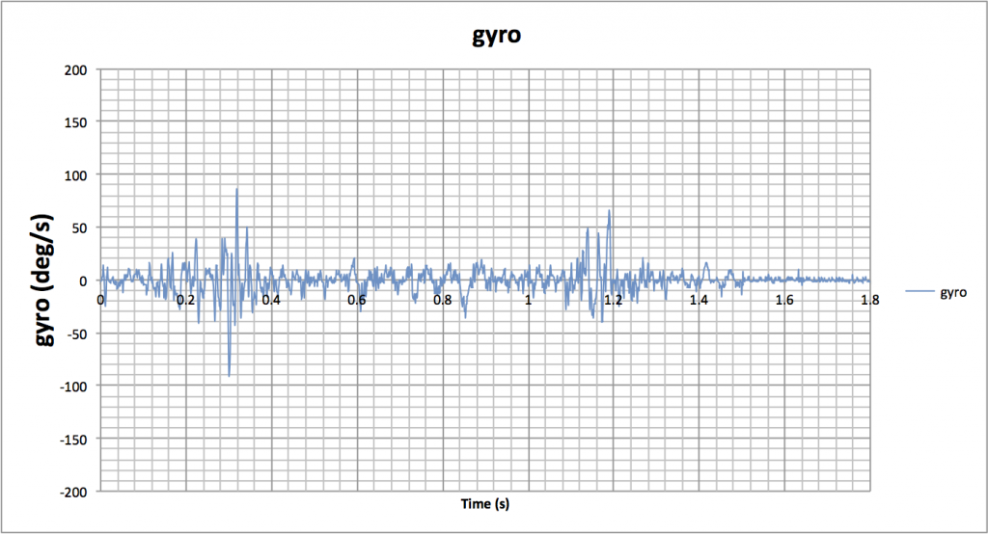988x534 pixels.
Task: Click the 1.4 time axis label
Action: click(699, 301)
